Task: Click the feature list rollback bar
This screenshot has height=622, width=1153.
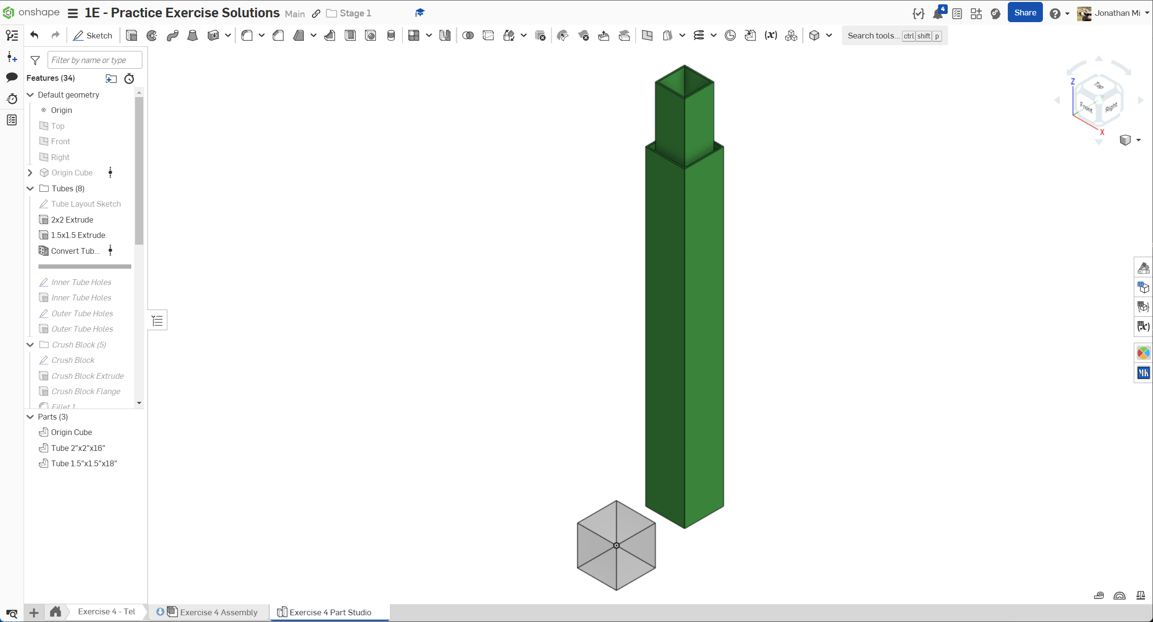Action: tap(85, 266)
